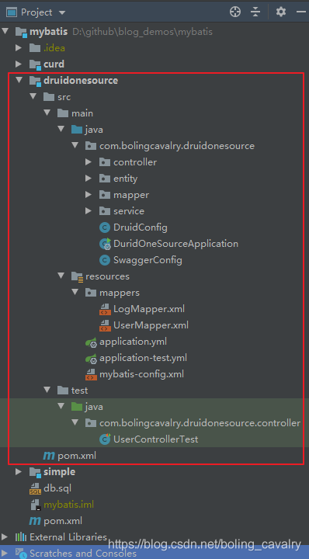Select com.bolingcavalry.druidonesource.controller test package
309x559 pixels.
click(200, 423)
